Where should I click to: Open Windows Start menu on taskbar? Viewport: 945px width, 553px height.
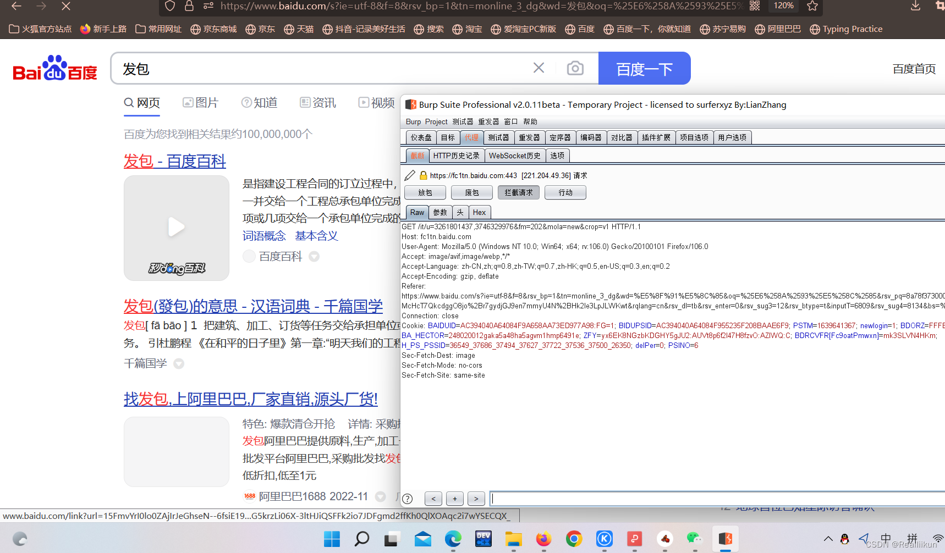coord(332,539)
